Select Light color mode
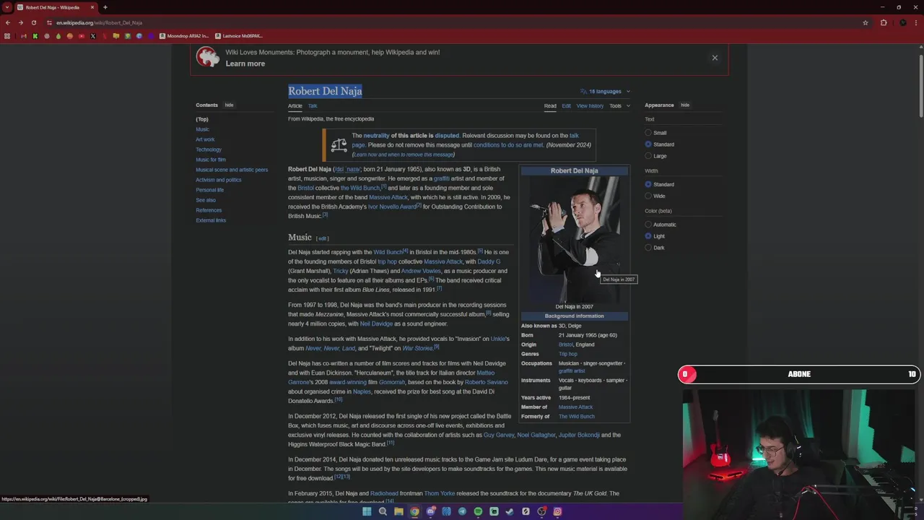 648,236
